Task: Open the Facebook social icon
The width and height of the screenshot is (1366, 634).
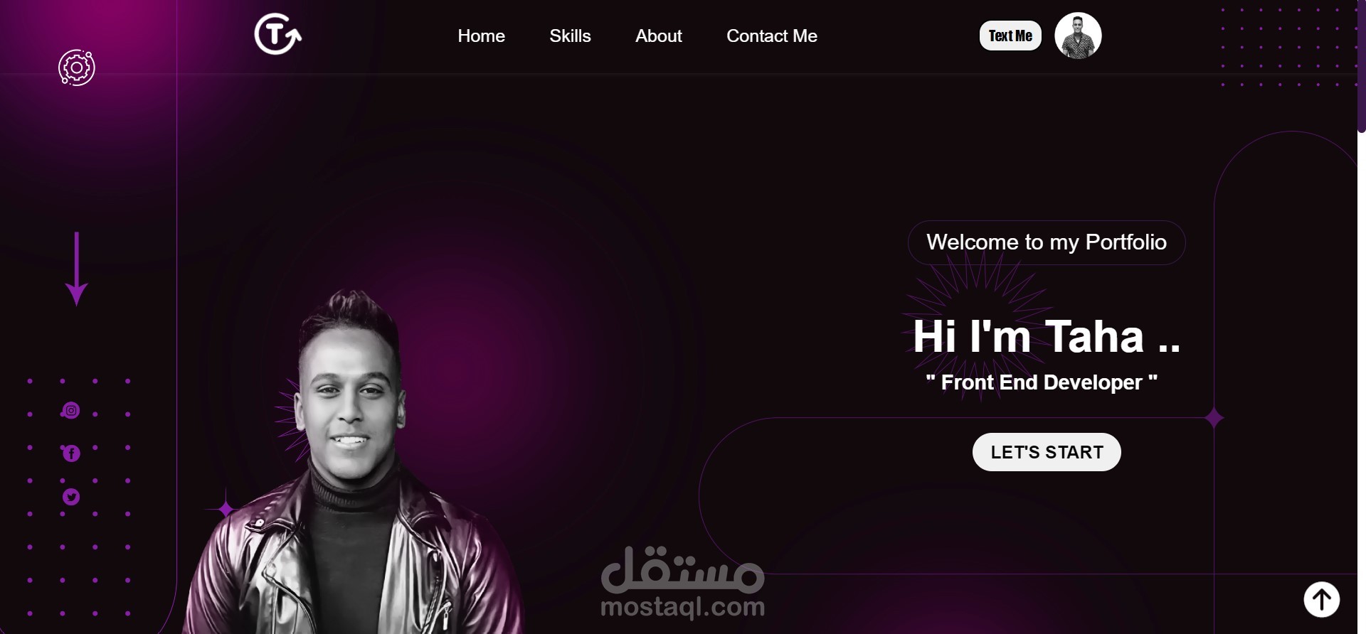Action: 70,453
